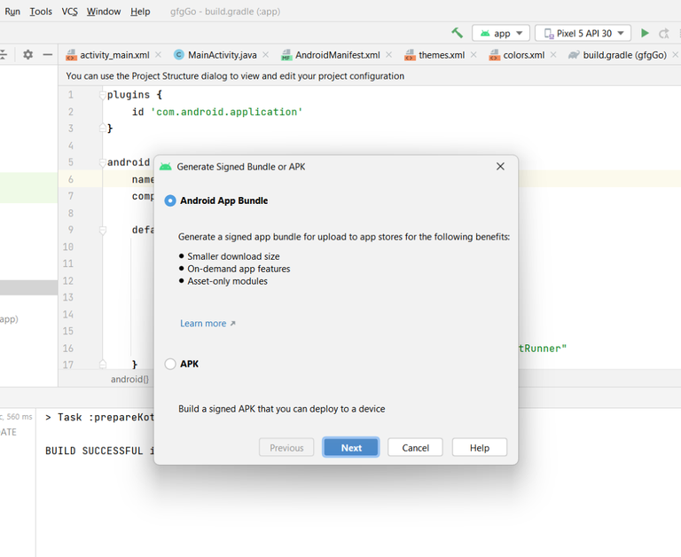Close the activity_main.xml tab

(159, 55)
